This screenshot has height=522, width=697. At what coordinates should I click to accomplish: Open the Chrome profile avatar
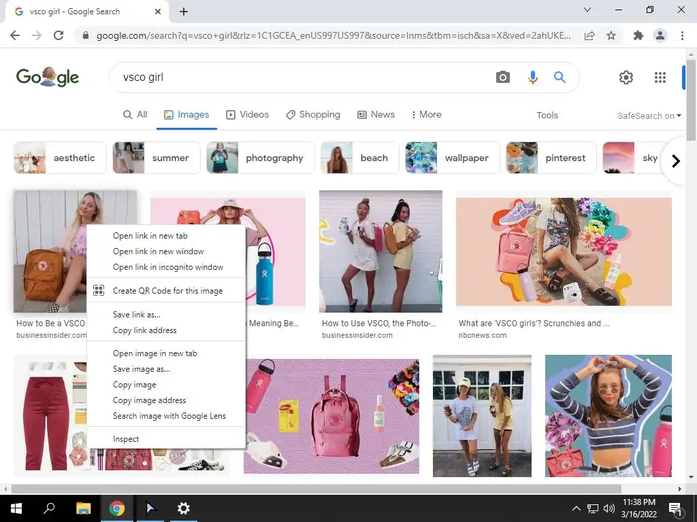point(660,35)
